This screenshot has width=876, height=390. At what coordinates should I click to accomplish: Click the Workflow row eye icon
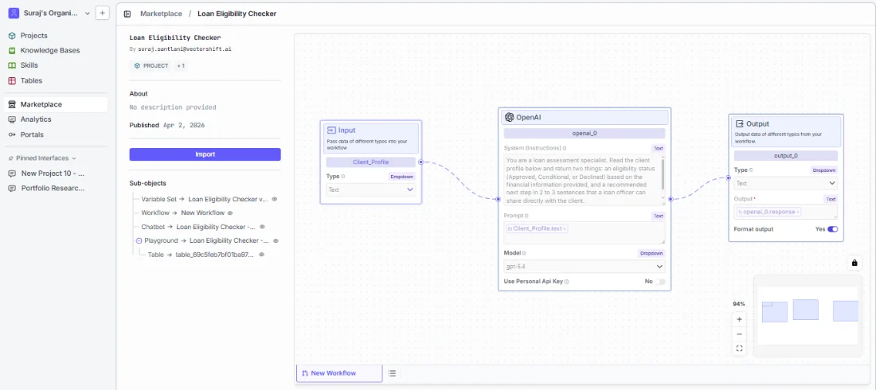(230, 213)
